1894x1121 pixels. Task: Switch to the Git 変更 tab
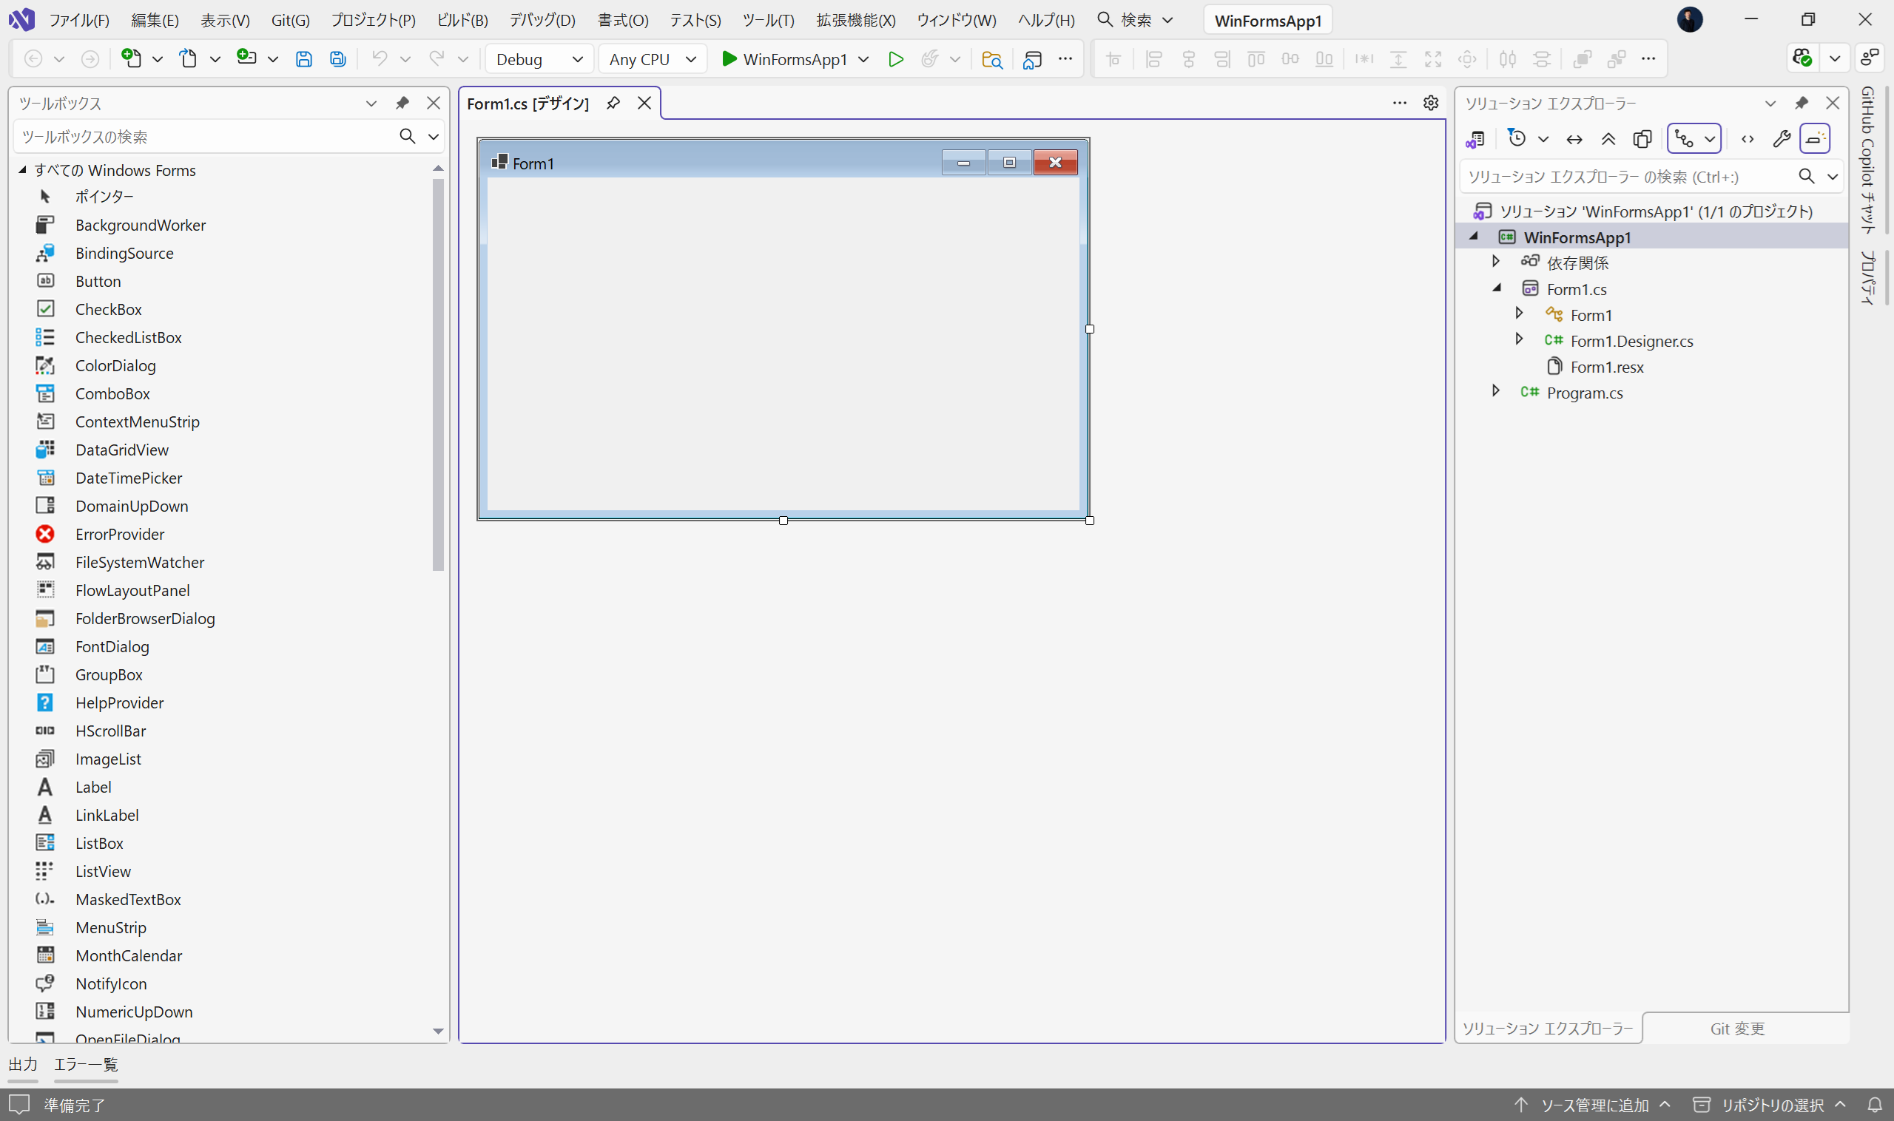[x=1737, y=1028]
